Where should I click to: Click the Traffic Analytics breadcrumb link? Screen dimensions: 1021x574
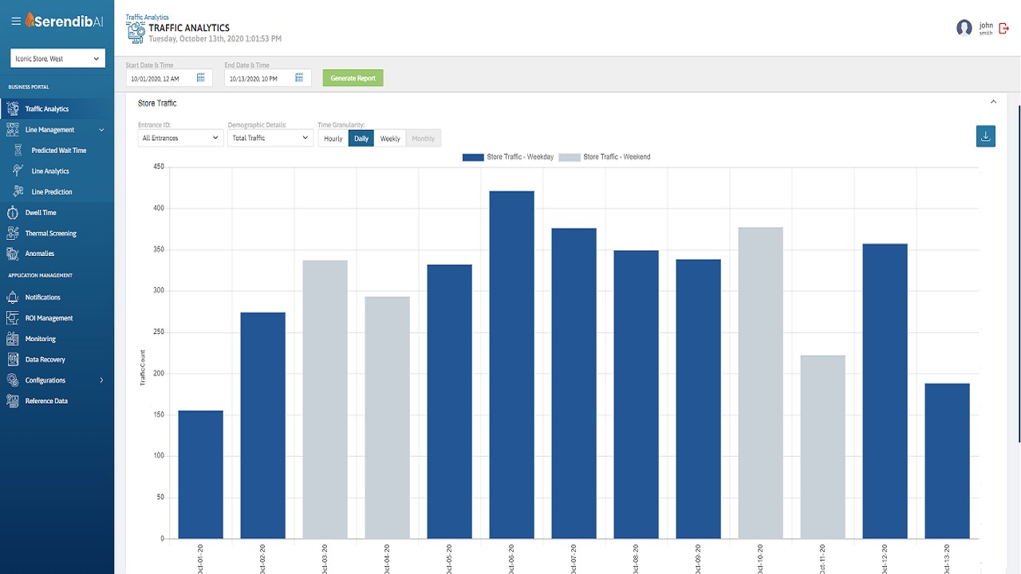click(x=148, y=17)
